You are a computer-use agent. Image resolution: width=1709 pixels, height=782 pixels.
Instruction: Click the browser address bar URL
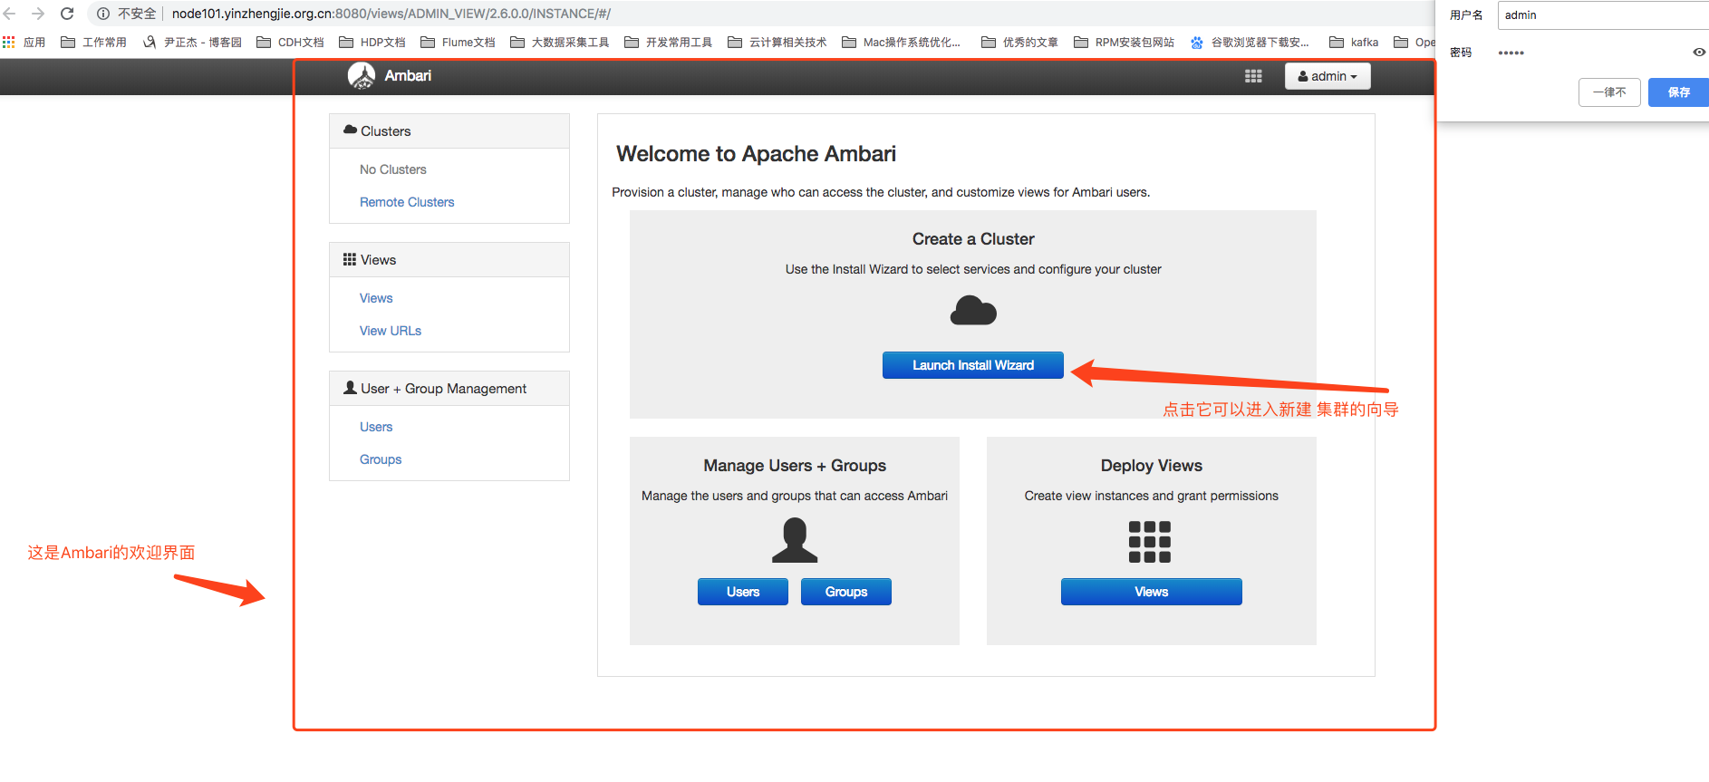pyautogui.click(x=391, y=14)
